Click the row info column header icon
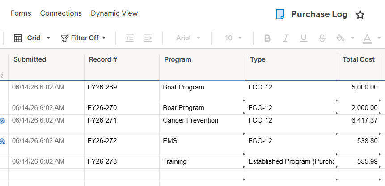The image size is (385, 186). pos(2,75)
